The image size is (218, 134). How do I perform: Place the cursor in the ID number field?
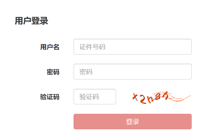pyautogui.click(x=133, y=46)
